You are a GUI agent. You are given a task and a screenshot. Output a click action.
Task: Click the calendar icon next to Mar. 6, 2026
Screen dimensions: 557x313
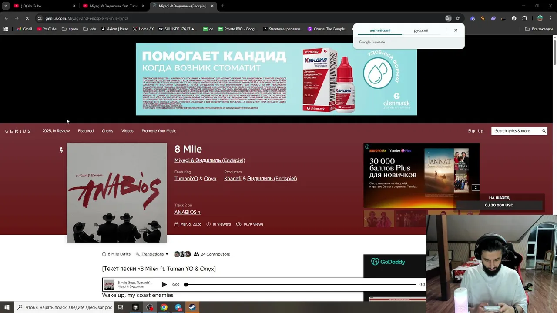tap(176, 224)
